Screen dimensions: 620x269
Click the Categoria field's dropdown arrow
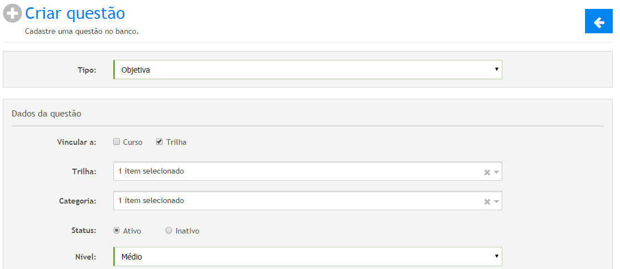click(x=497, y=201)
